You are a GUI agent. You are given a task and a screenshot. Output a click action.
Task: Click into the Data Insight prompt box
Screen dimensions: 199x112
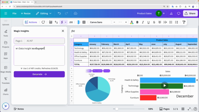[39, 55]
